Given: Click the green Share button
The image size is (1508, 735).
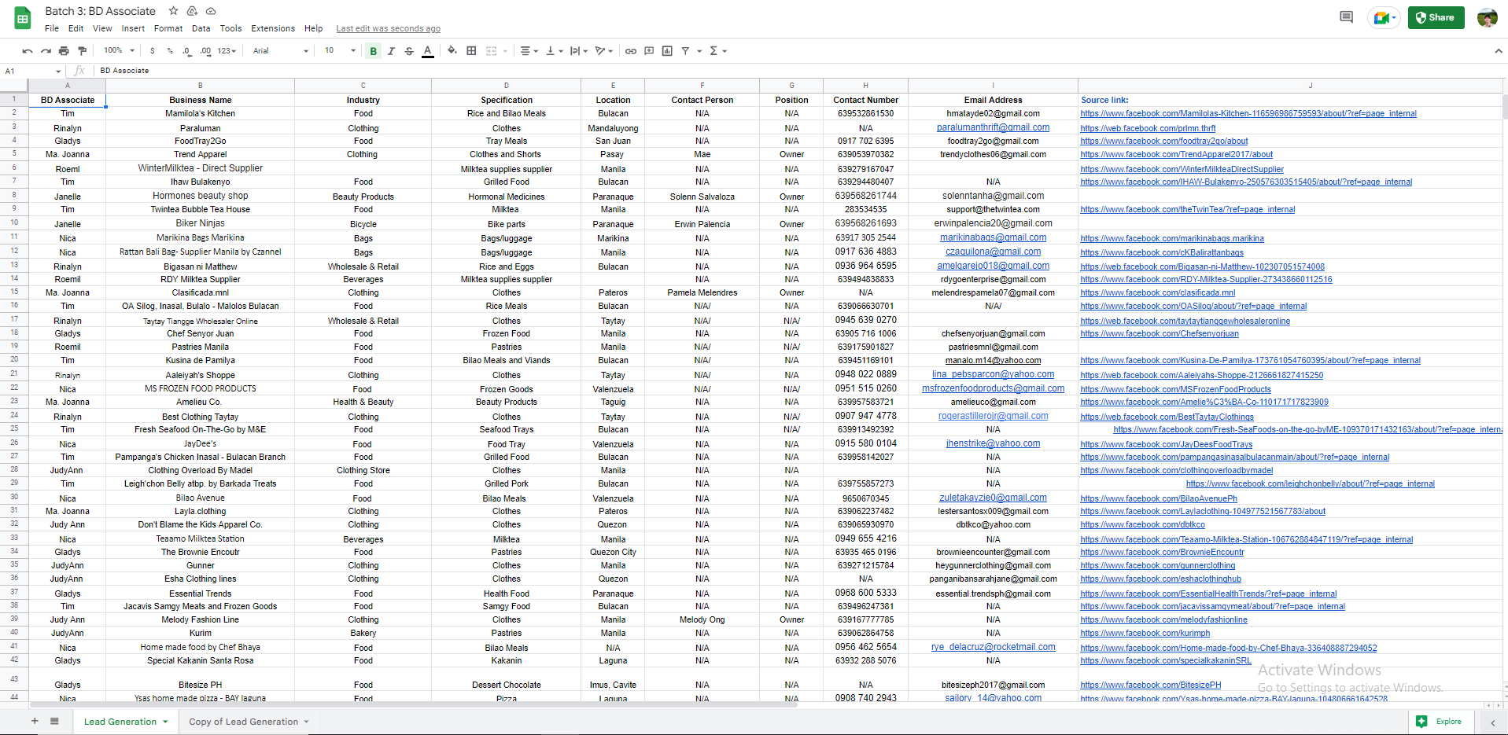Looking at the screenshot, I should point(1436,17).
